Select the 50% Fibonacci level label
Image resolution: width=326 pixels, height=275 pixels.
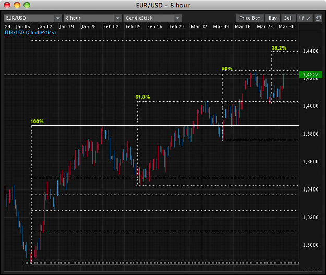[227, 68]
